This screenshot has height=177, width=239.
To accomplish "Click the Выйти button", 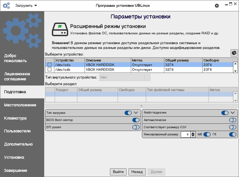I will click(118, 172).
